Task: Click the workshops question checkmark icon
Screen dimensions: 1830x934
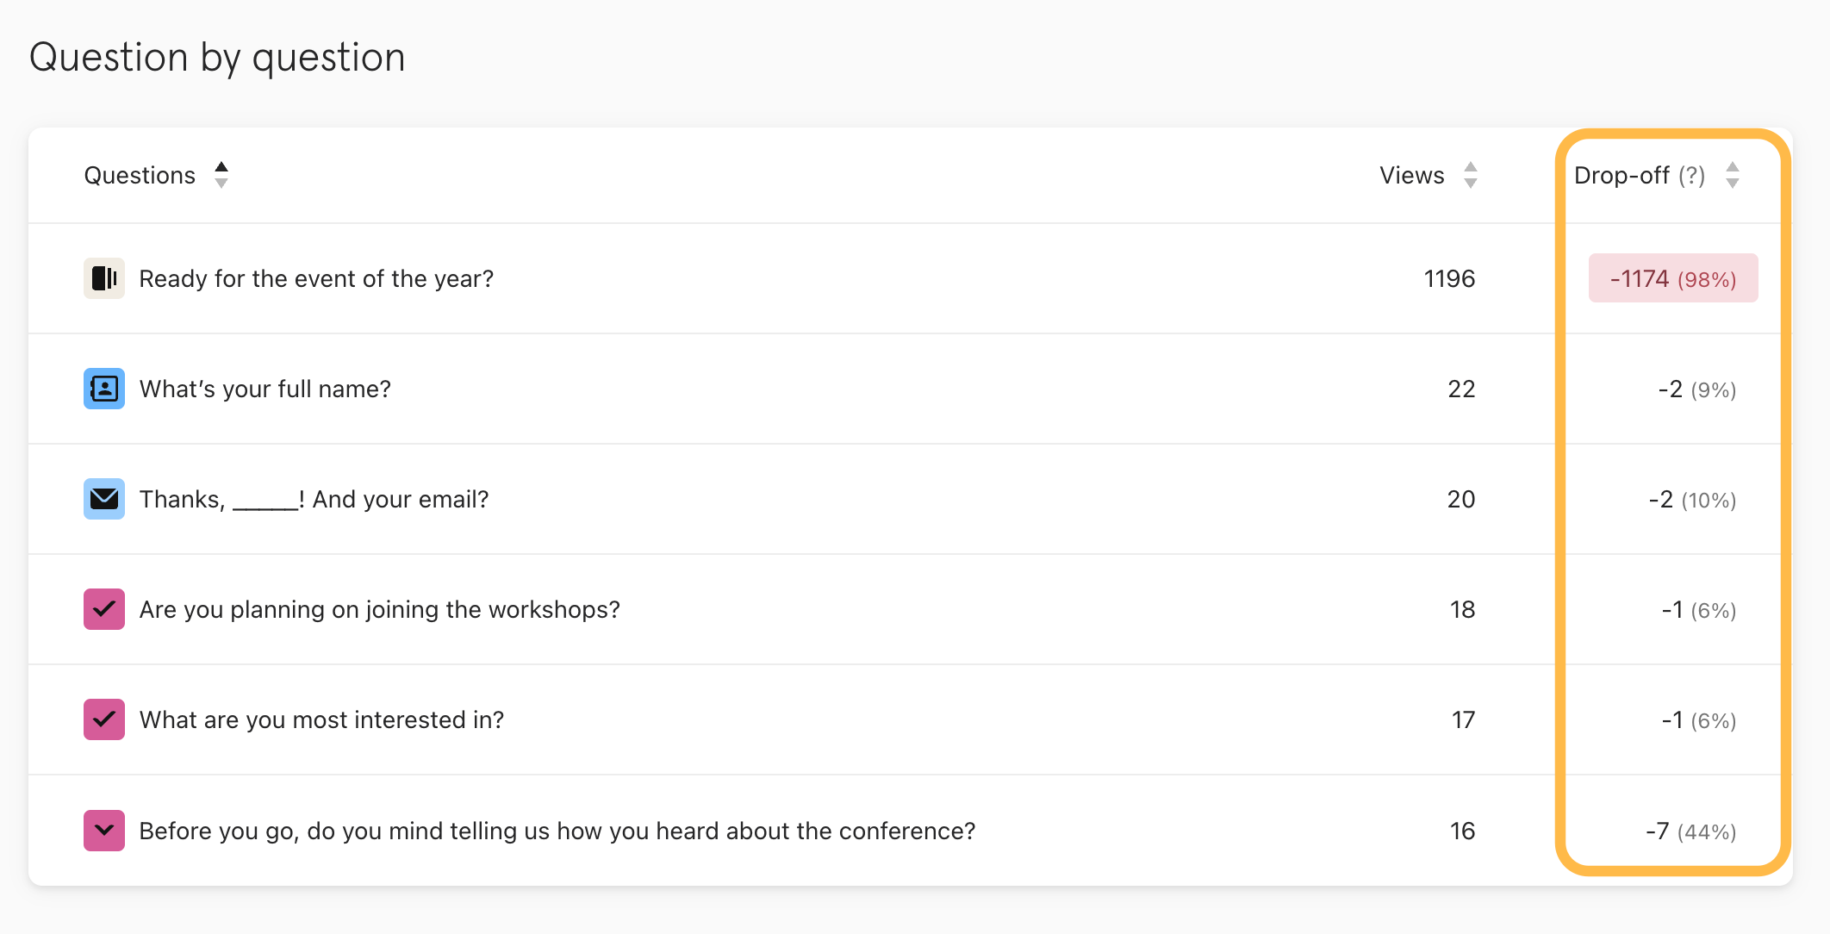Action: coord(104,609)
